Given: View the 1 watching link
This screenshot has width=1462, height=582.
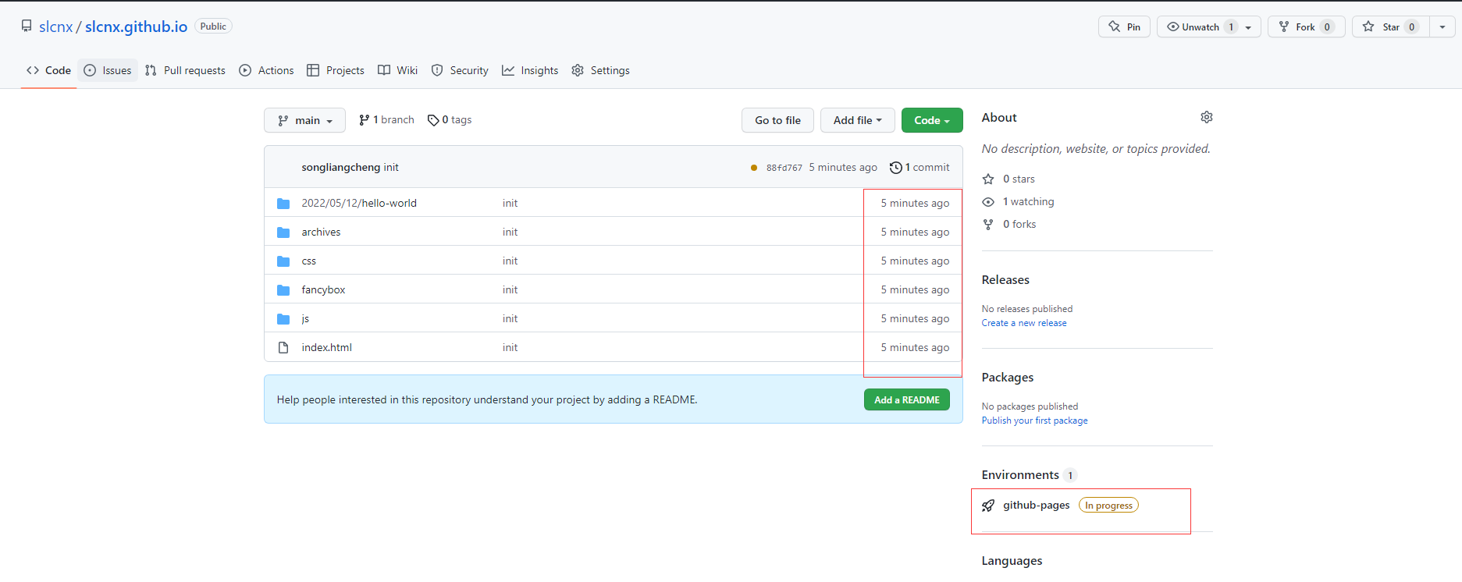Looking at the screenshot, I should (1018, 201).
